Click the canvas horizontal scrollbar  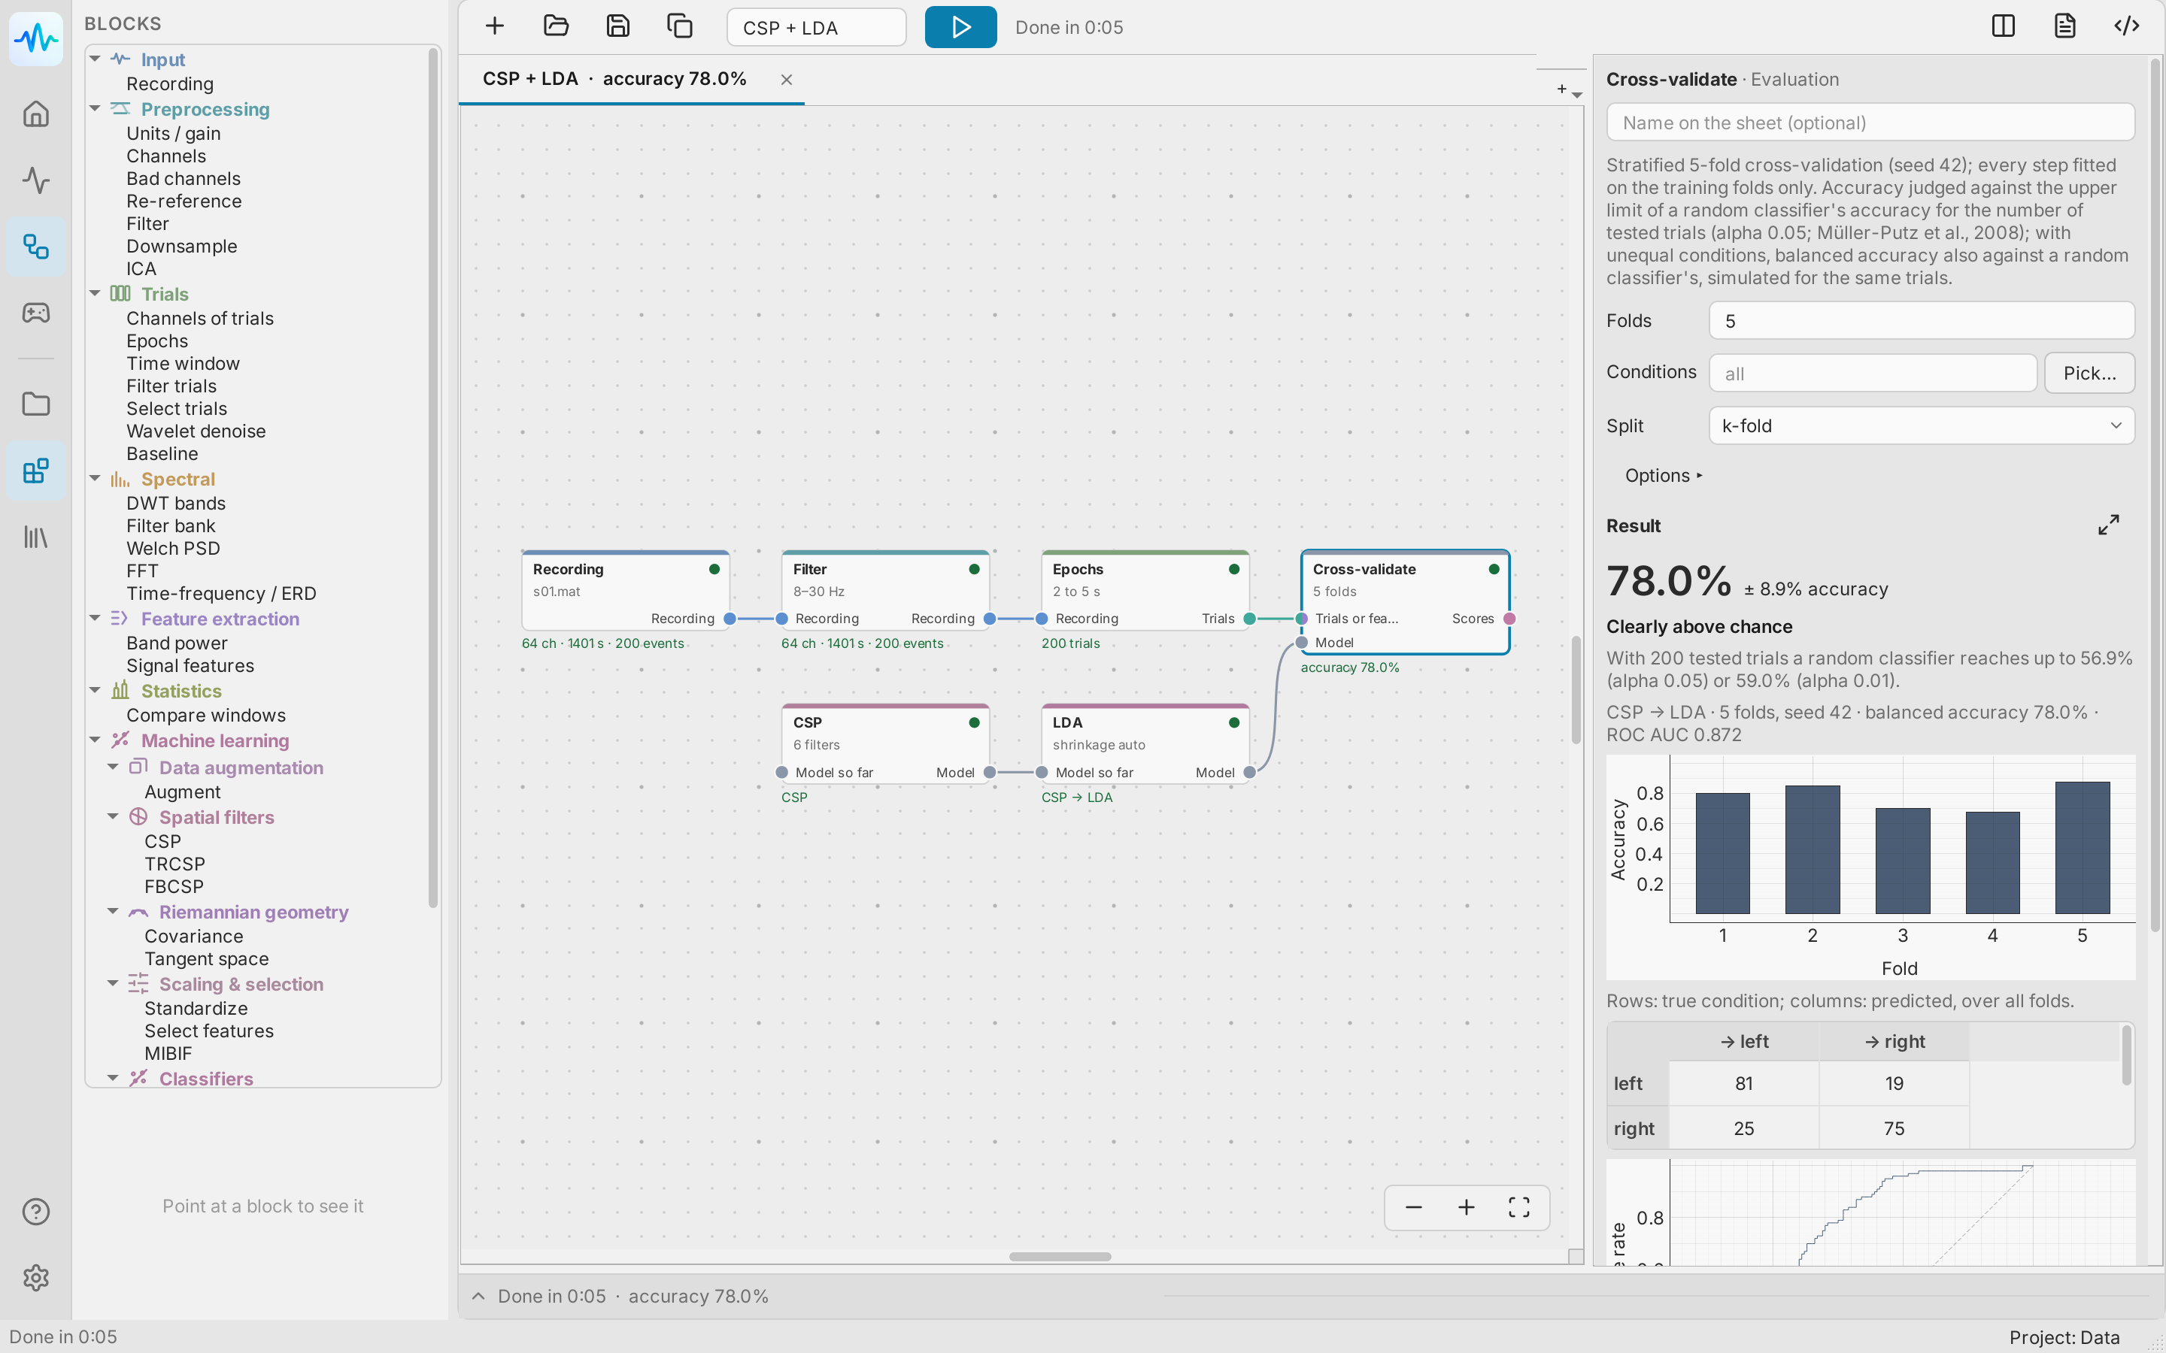click(x=1060, y=1256)
